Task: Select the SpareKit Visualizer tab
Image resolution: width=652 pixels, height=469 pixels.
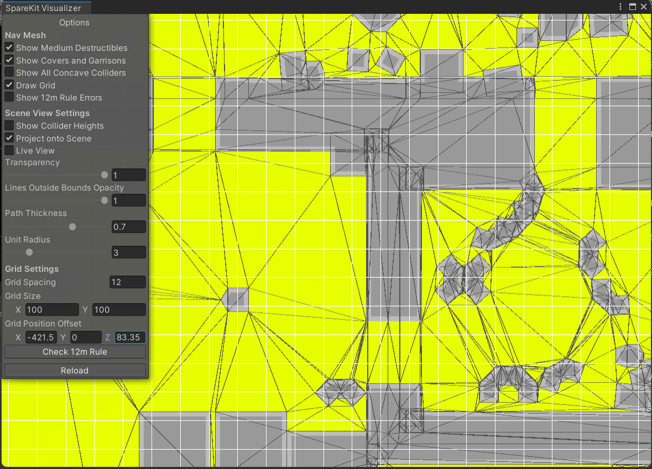Action: pos(44,8)
